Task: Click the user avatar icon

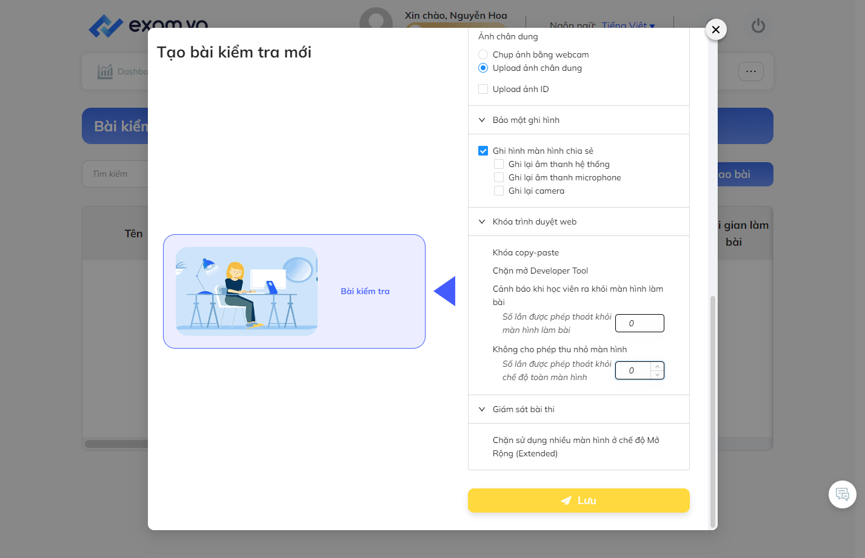Action: [376, 19]
